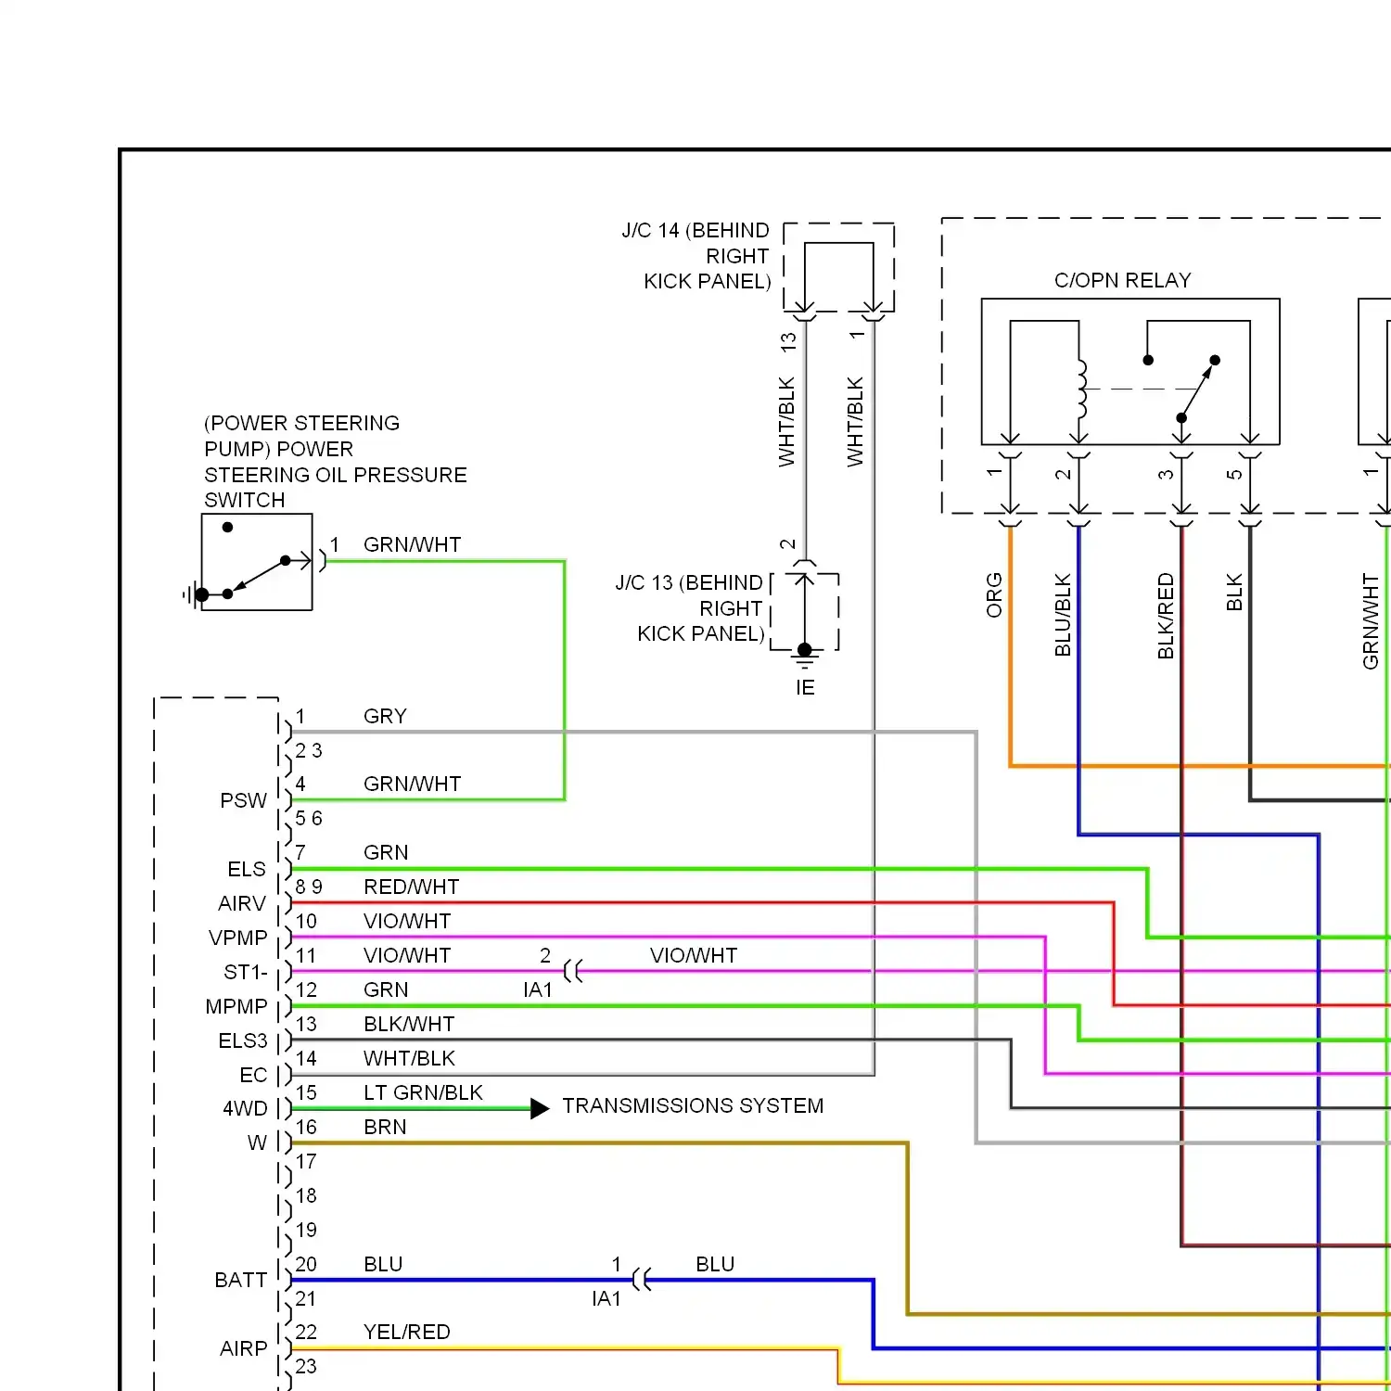Click the W terminal label
The width and height of the screenshot is (1391, 1391).
pos(257,1142)
